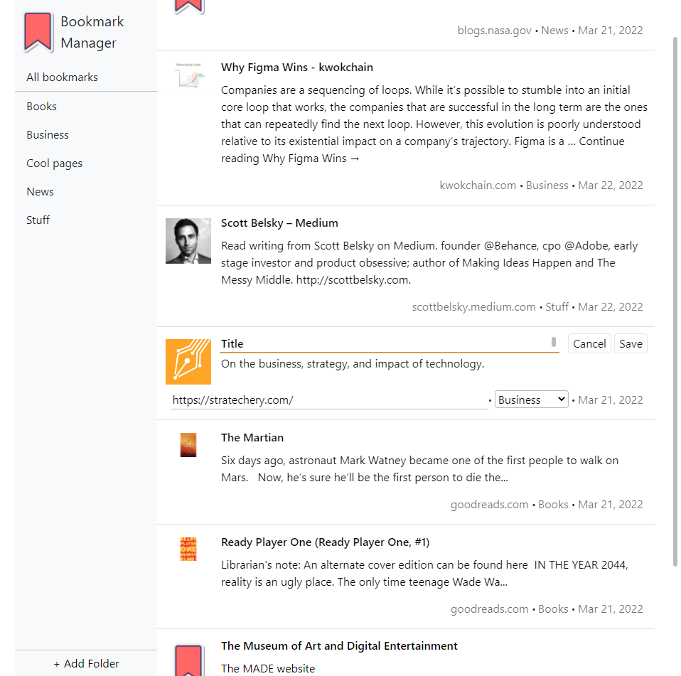Image resolution: width=681 pixels, height=676 pixels.
Task: View the Stuff folder bookmarks
Action: (x=38, y=220)
